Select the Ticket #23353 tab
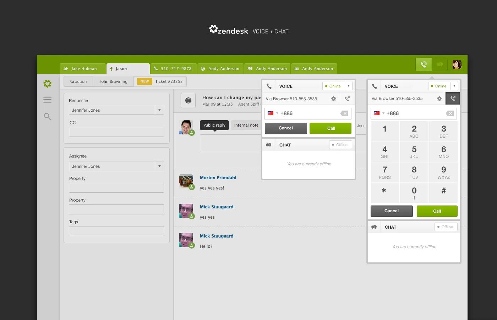This screenshot has width=497, height=320. pos(160,81)
